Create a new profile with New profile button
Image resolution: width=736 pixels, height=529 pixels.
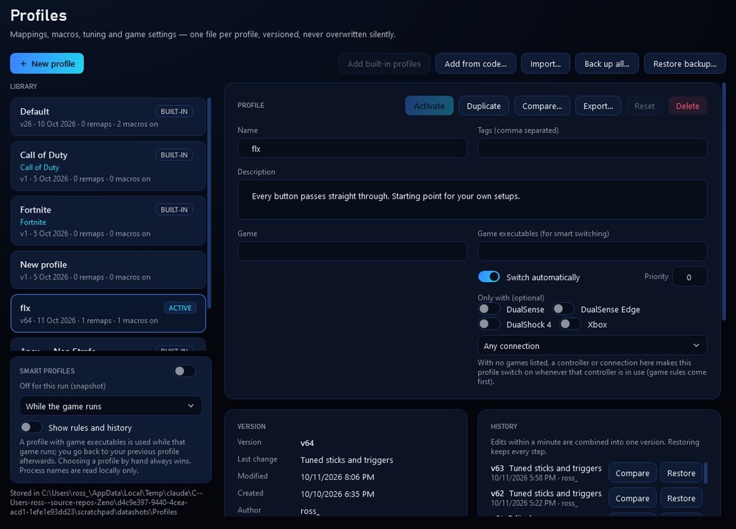tap(47, 64)
